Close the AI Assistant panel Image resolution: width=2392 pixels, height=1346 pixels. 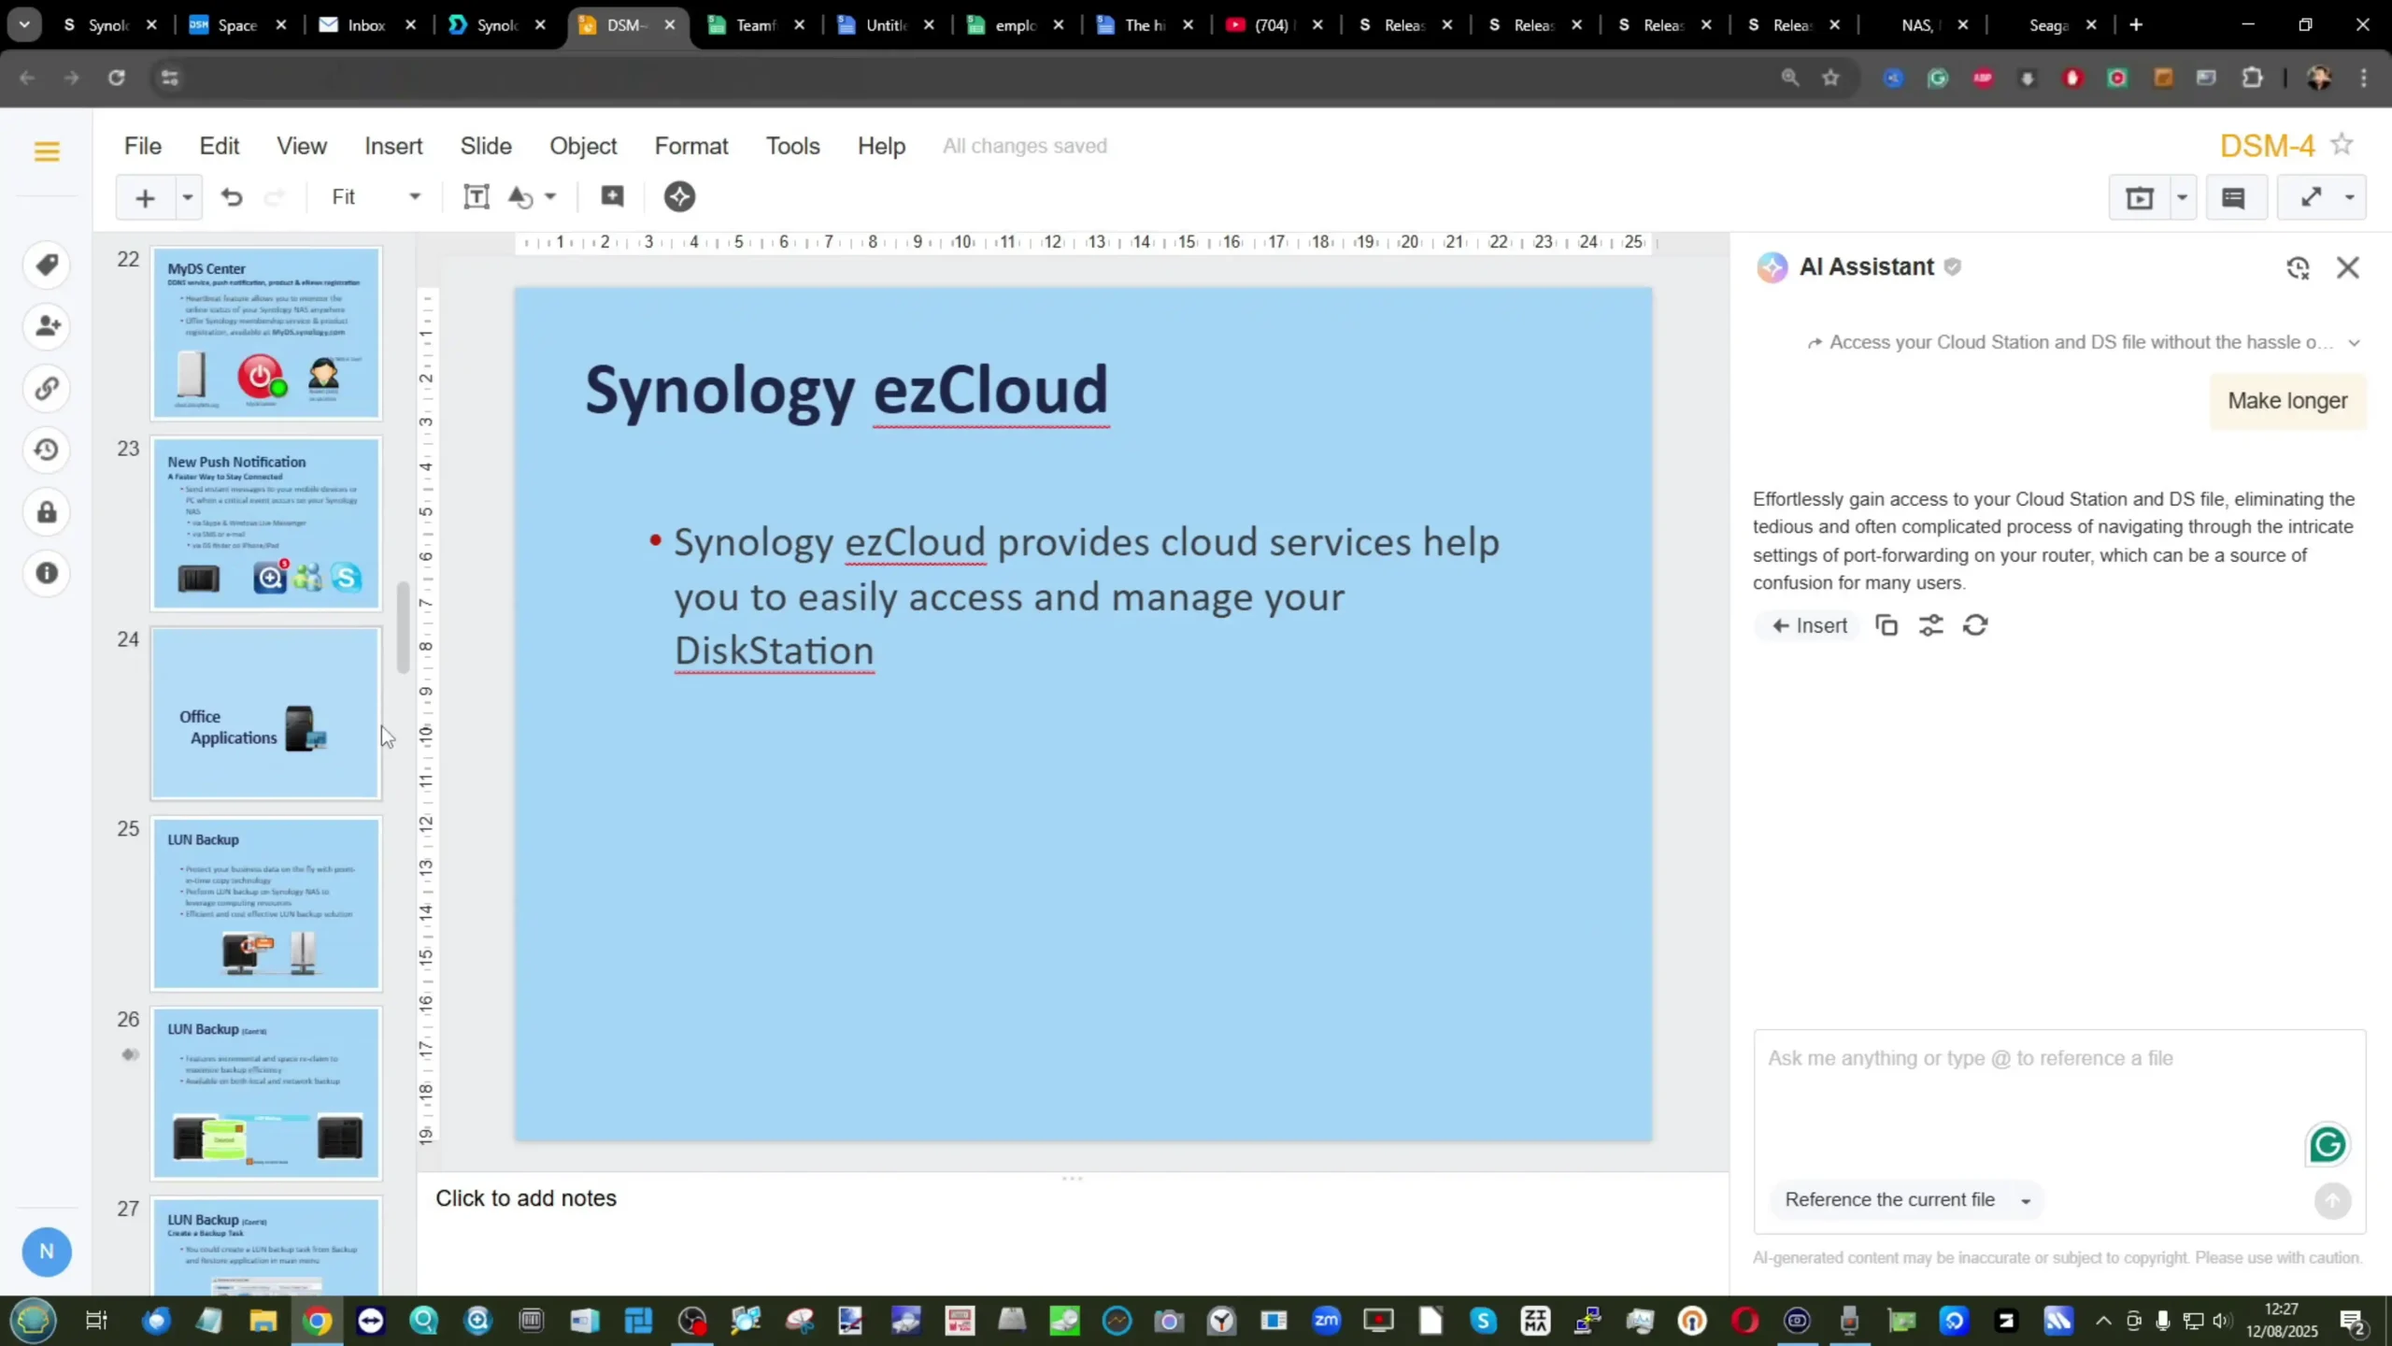(x=2348, y=267)
